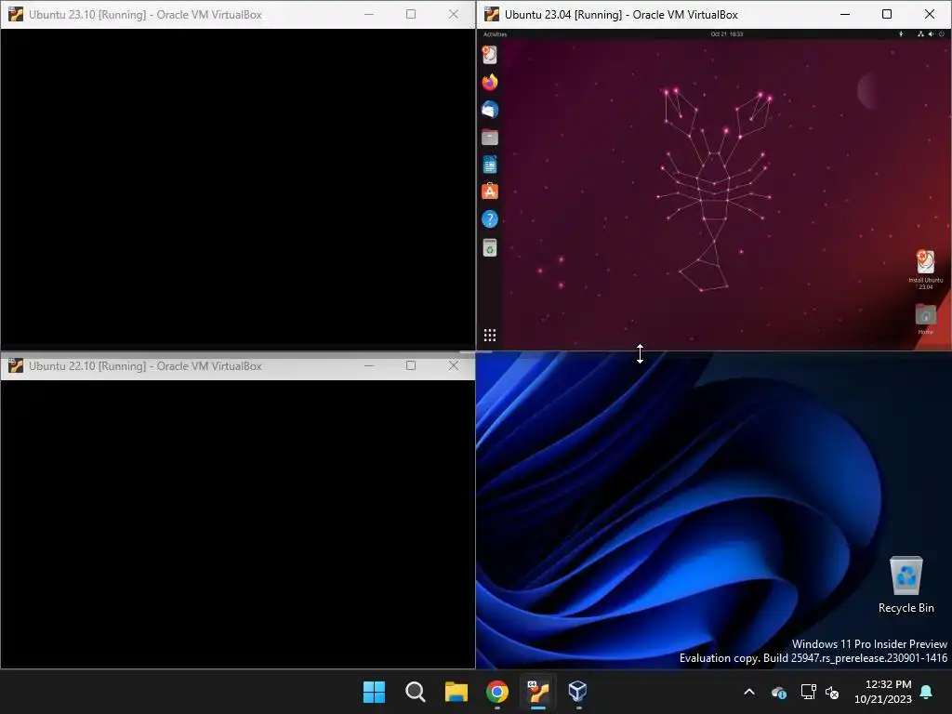Open the Windows Start menu
This screenshot has height=714, width=952.
(374, 692)
